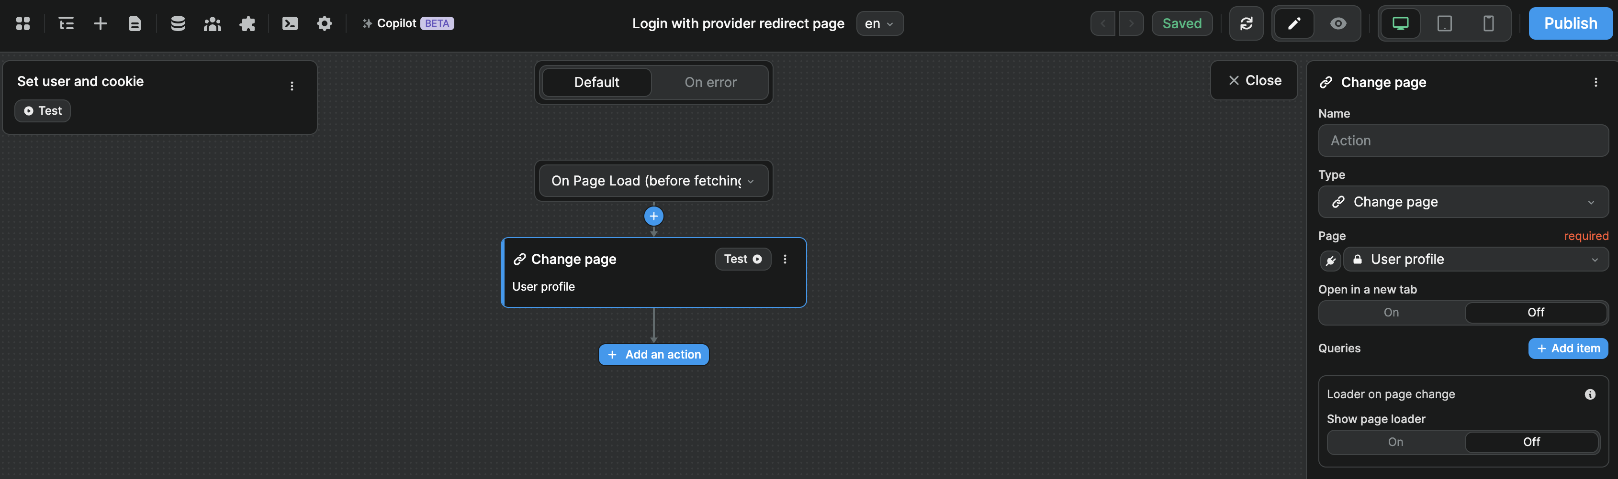The width and height of the screenshot is (1618, 479).
Task: Click the terminal/console icon
Action: 290,23
